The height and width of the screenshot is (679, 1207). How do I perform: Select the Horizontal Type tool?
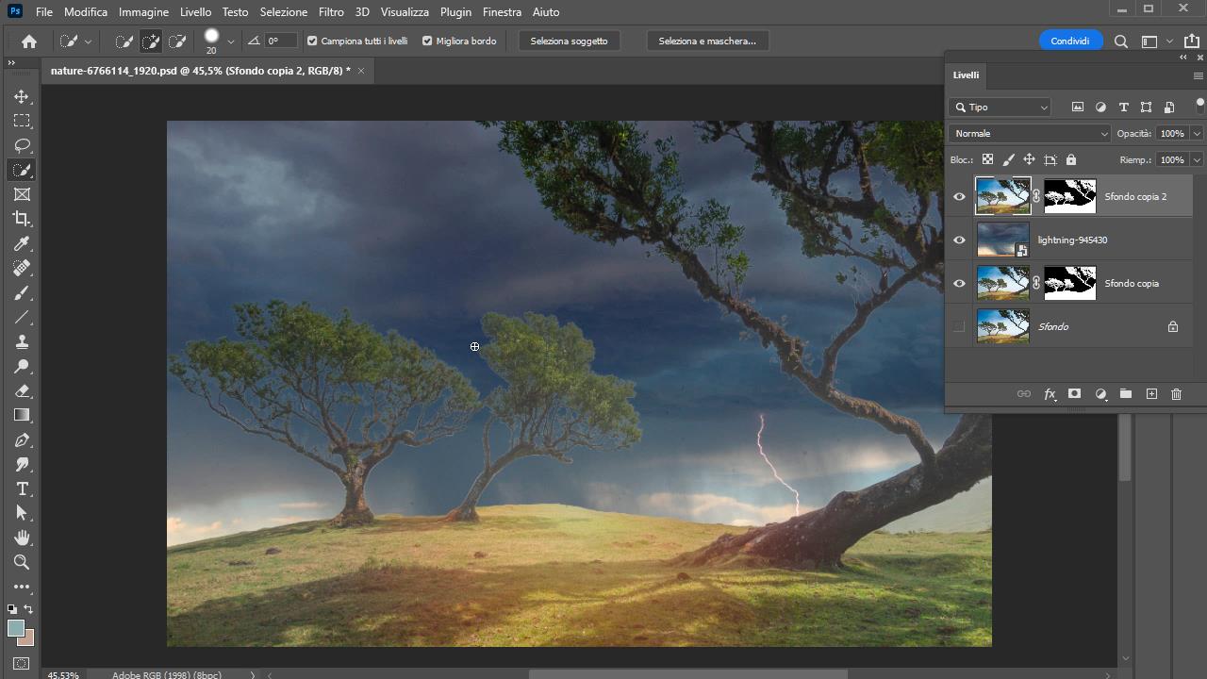tap(22, 489)
